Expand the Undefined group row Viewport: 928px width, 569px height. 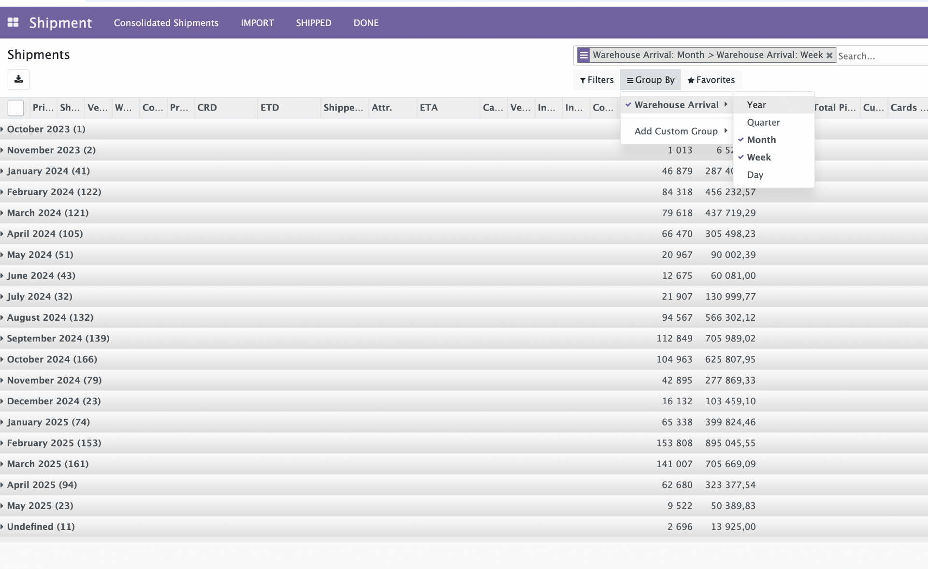41,527
